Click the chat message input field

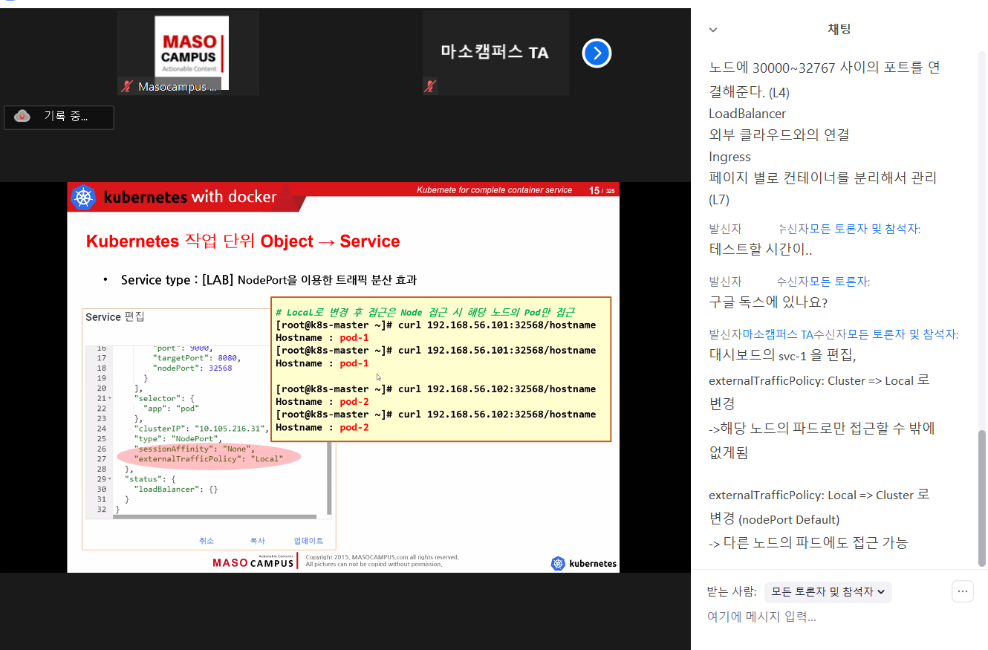click(x=817, y=617)
